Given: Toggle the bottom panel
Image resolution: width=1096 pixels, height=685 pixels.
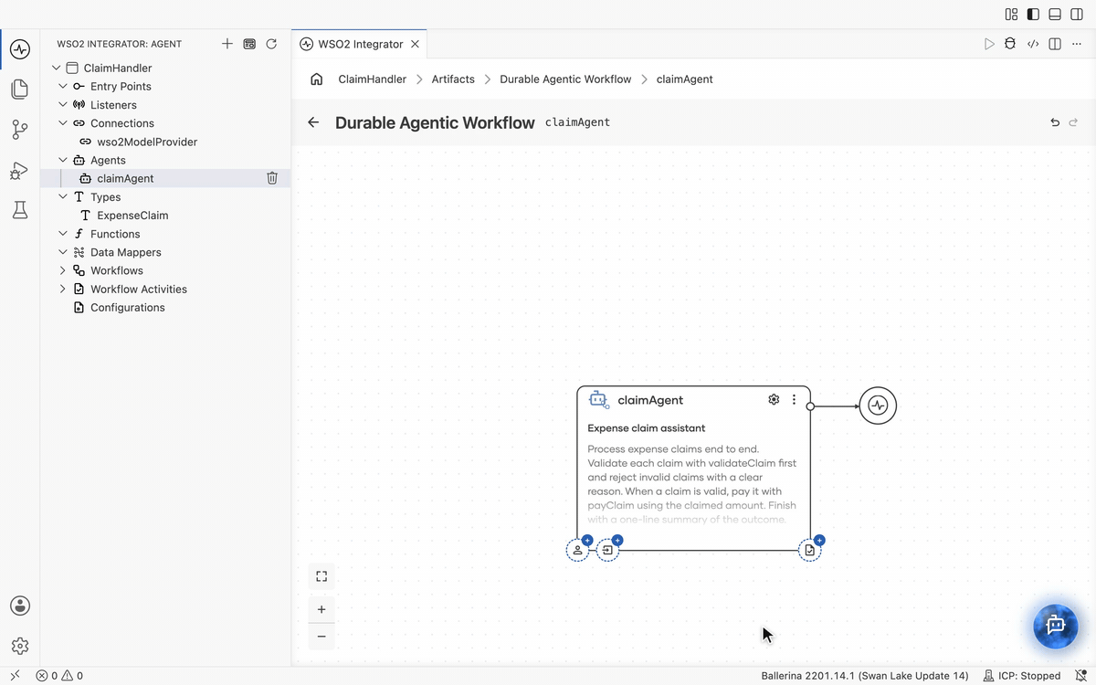Looking at the screenshot, I should (x=1055, y=14).
